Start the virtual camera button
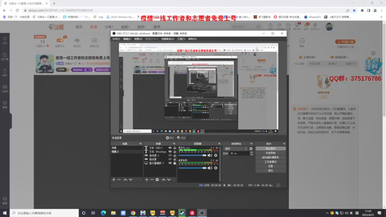 pos(271,158)
